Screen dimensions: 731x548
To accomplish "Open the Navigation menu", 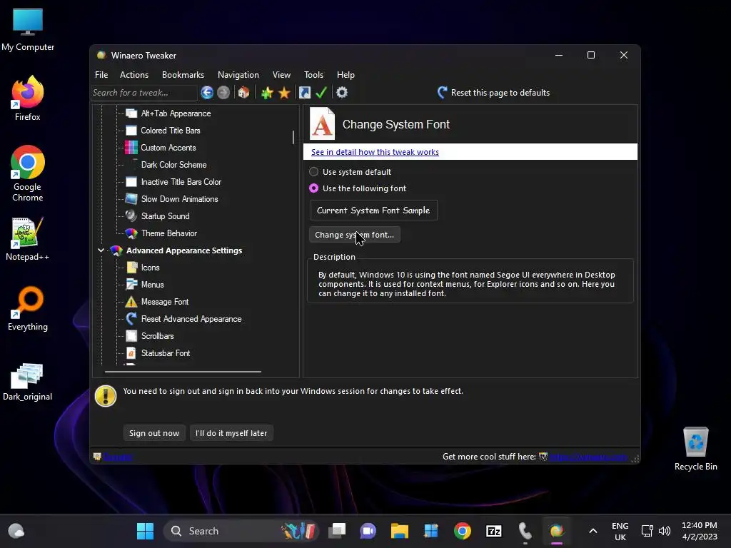I will tap(238, 74).
